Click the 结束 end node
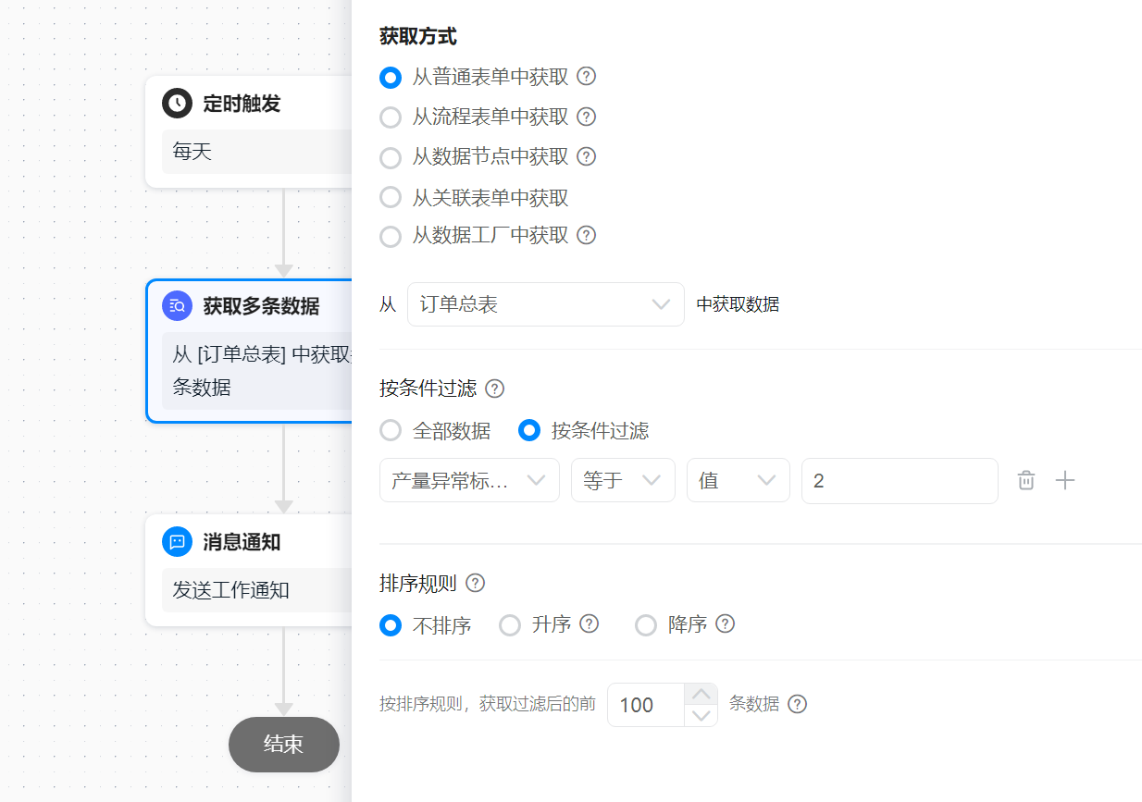Viewport: 1142px width, 802px height. (x=283, y=744)
